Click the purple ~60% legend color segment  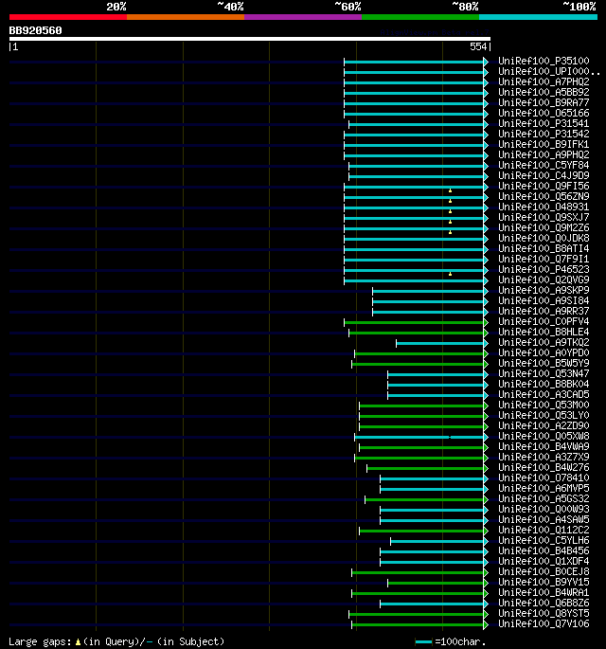(303, 17)
